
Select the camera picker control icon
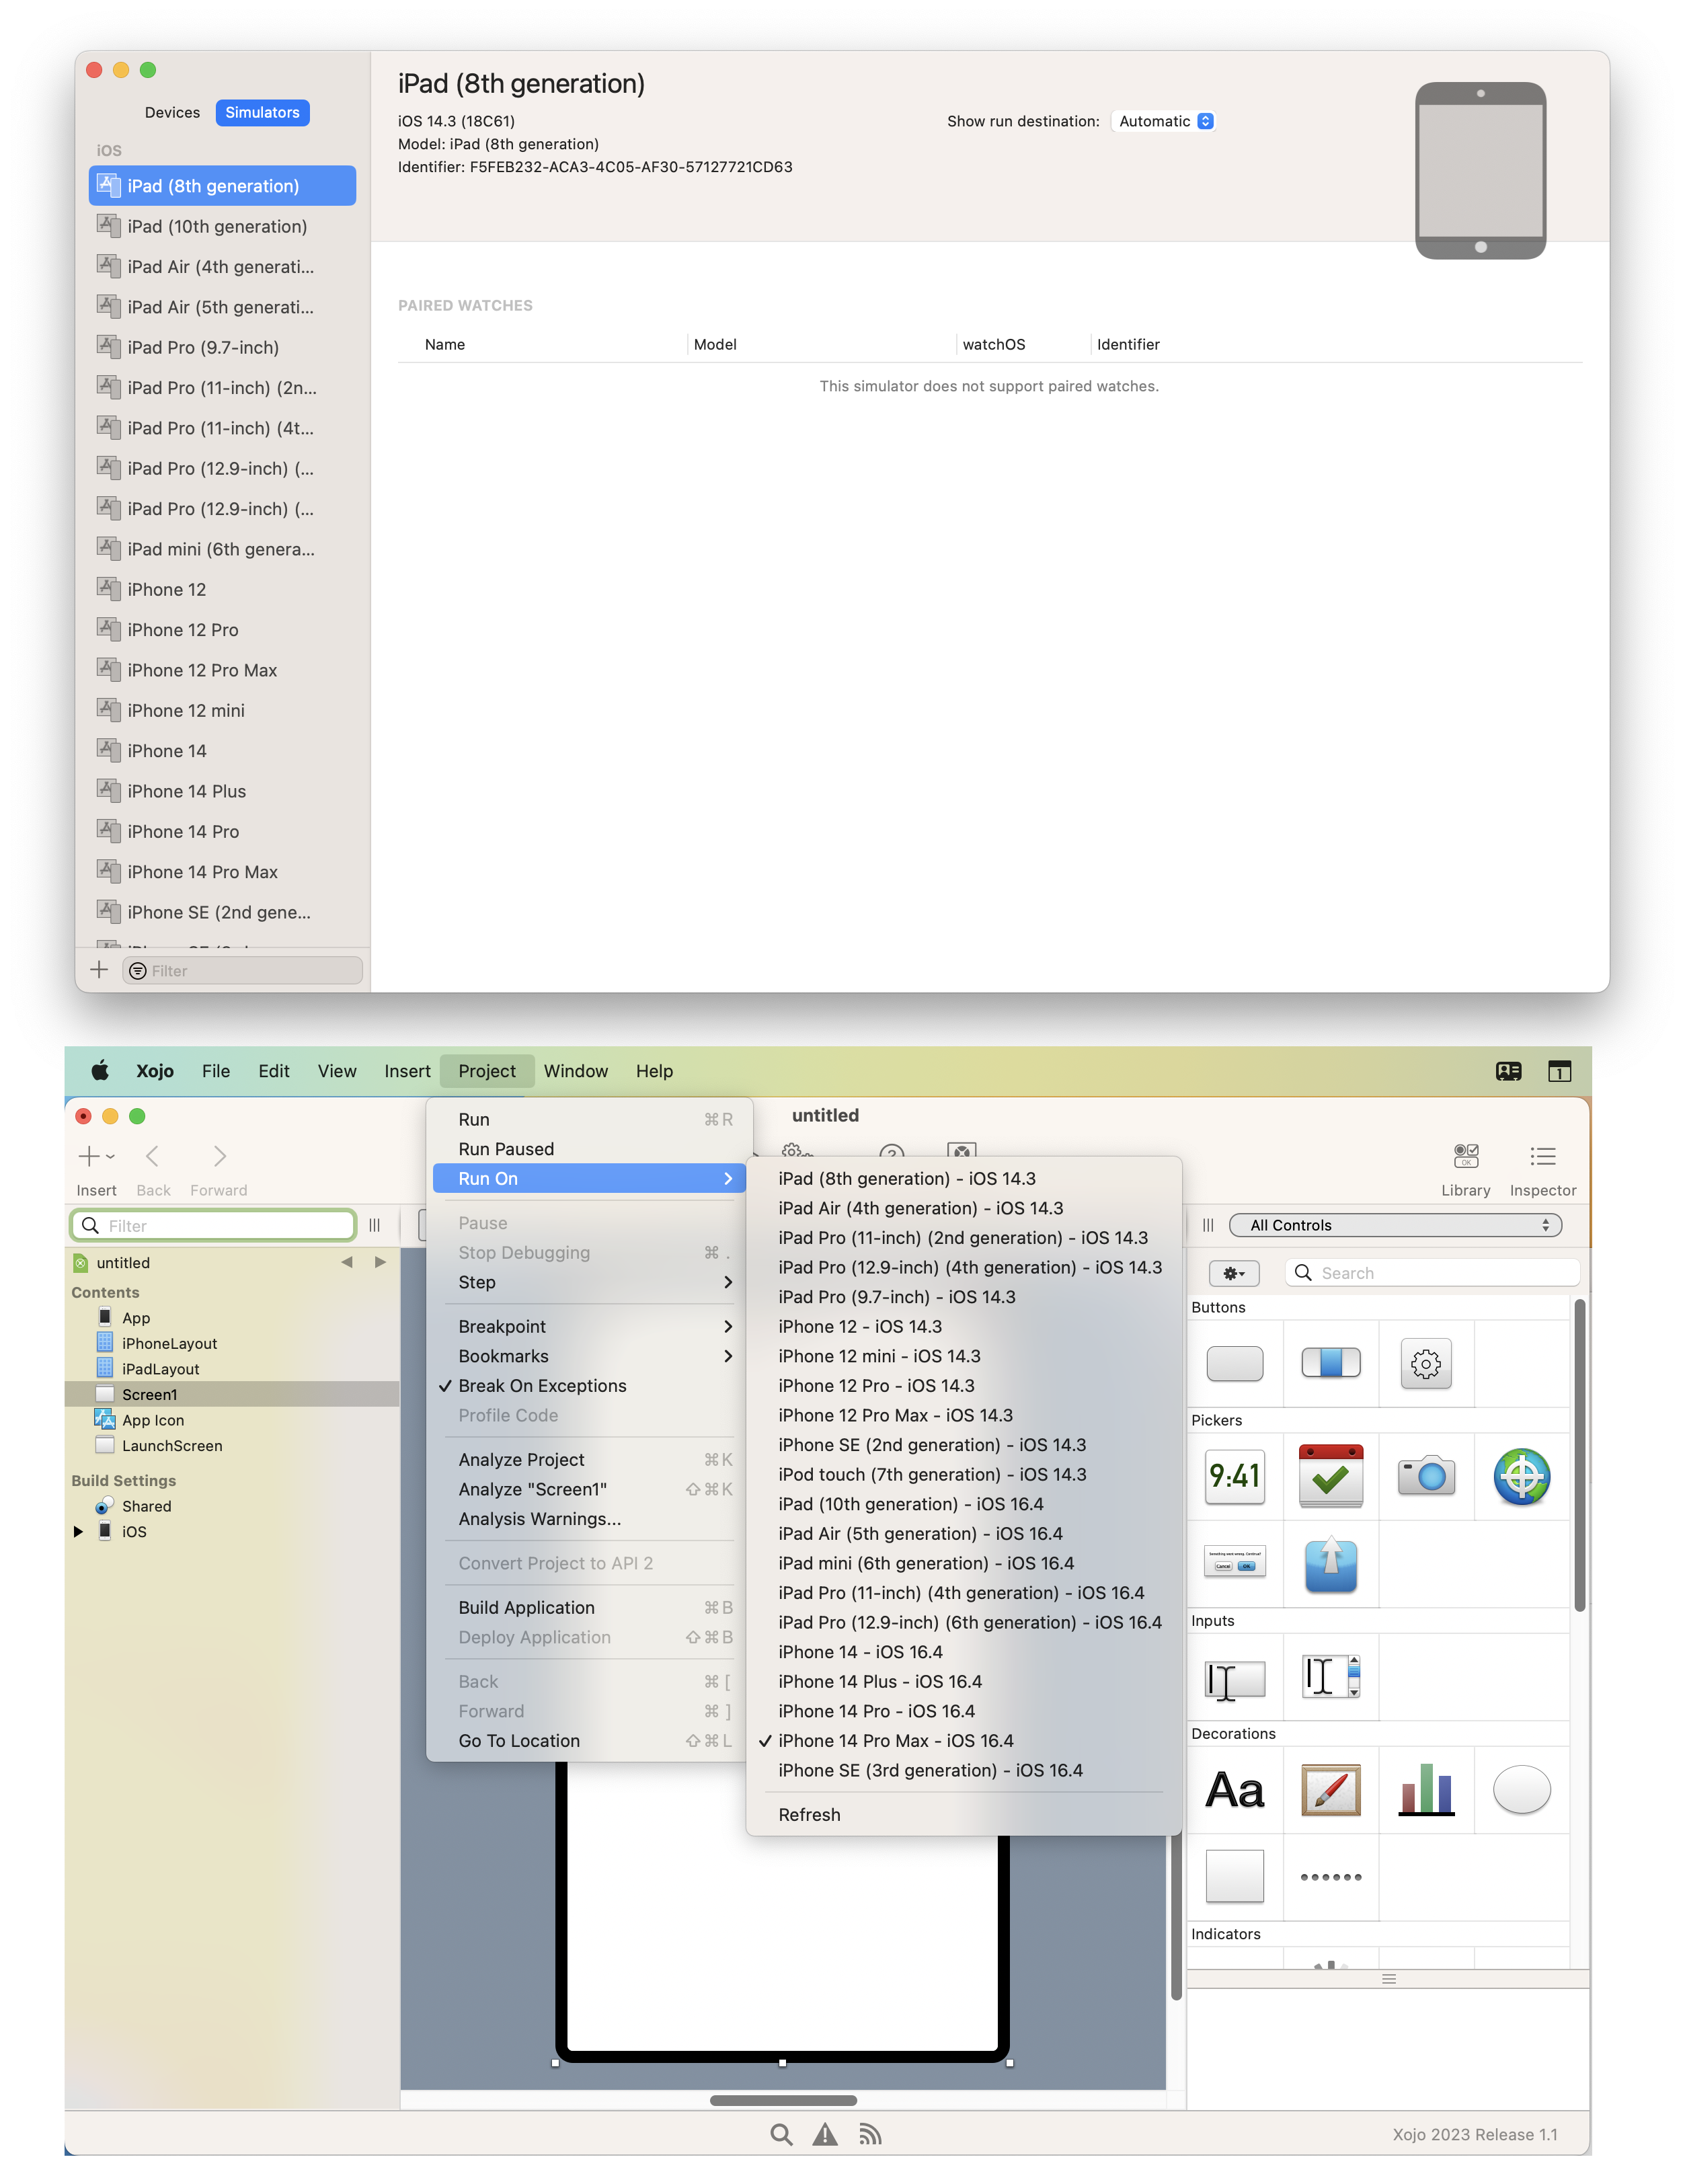(1425, 1475)
